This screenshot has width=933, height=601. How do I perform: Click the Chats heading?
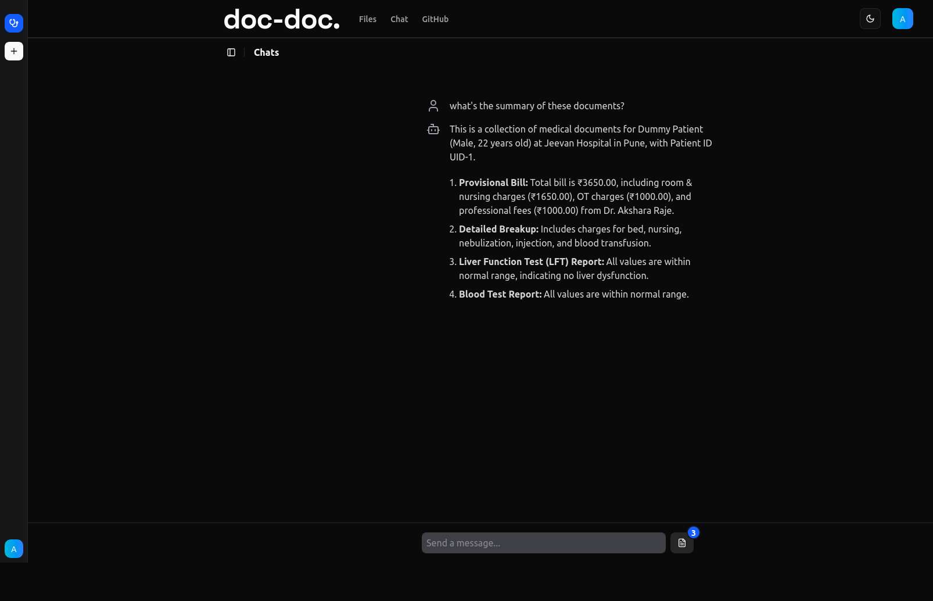pyautogui.click(x=267, y=52)
